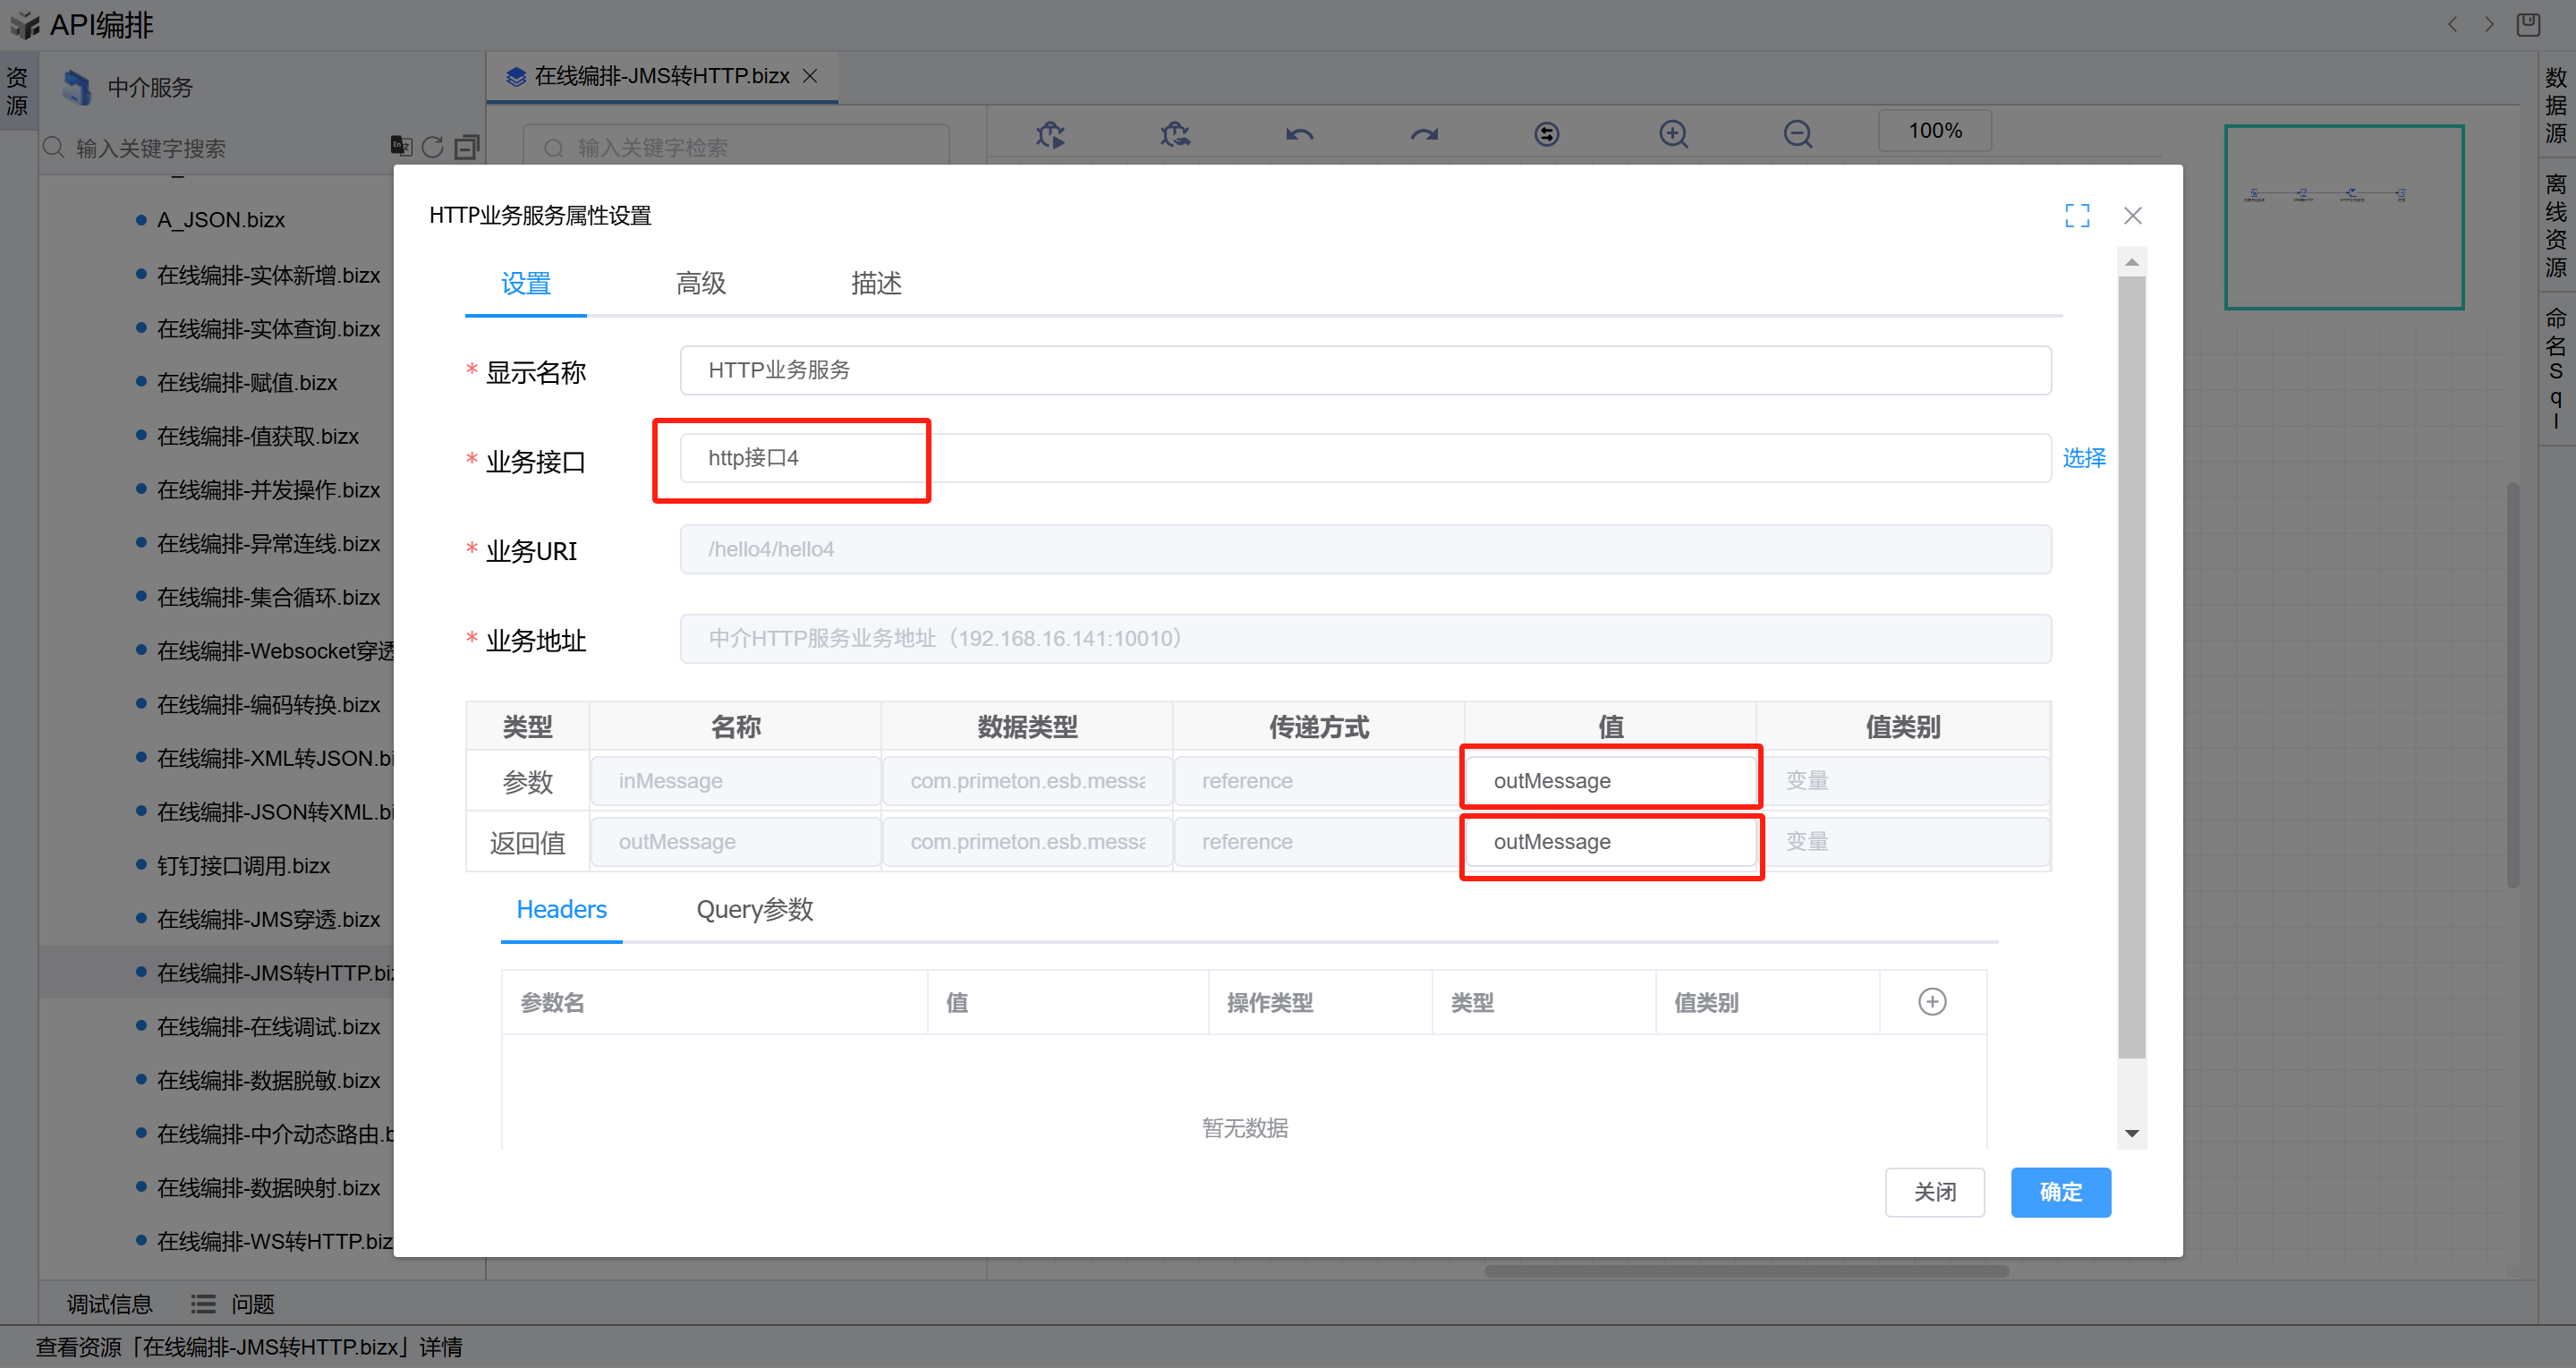The width and height of the screenshot is (2576, 1368).
Task: Click dialog scrollbar down arrow
Action: (x=2131, y=1134)
